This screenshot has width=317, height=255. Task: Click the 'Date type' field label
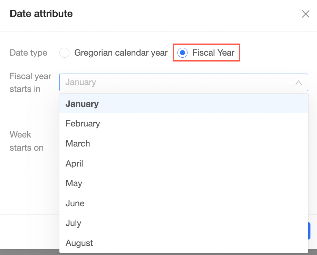[28, 53]
